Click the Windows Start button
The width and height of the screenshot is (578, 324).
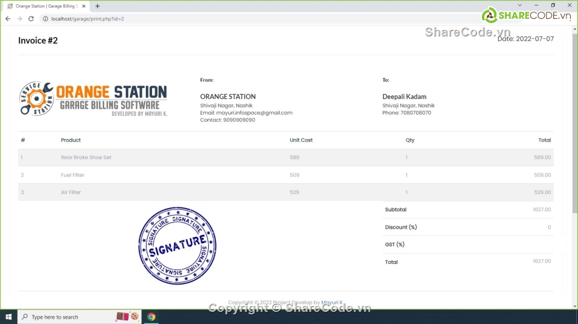pos(9,317)
